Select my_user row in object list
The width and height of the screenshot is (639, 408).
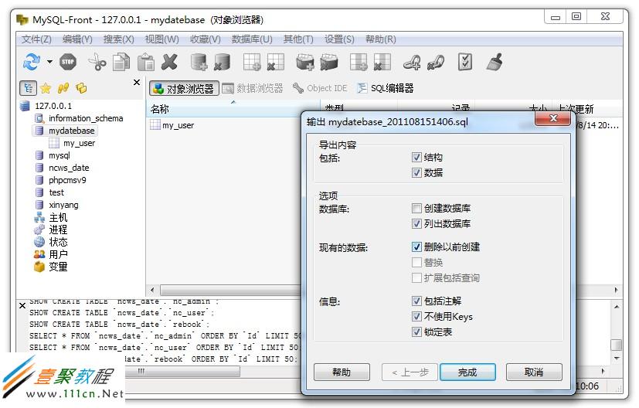(178, 125)
